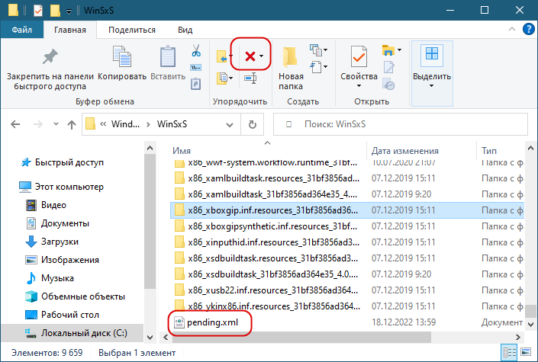
Task: Collapse the ribbon with the chevron
Action: [x=511, y=30]
